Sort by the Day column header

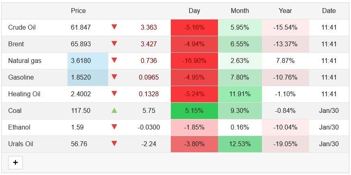point(194,11)
